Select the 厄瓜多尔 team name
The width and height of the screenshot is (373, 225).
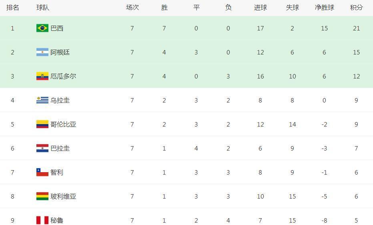coord(63,76)
